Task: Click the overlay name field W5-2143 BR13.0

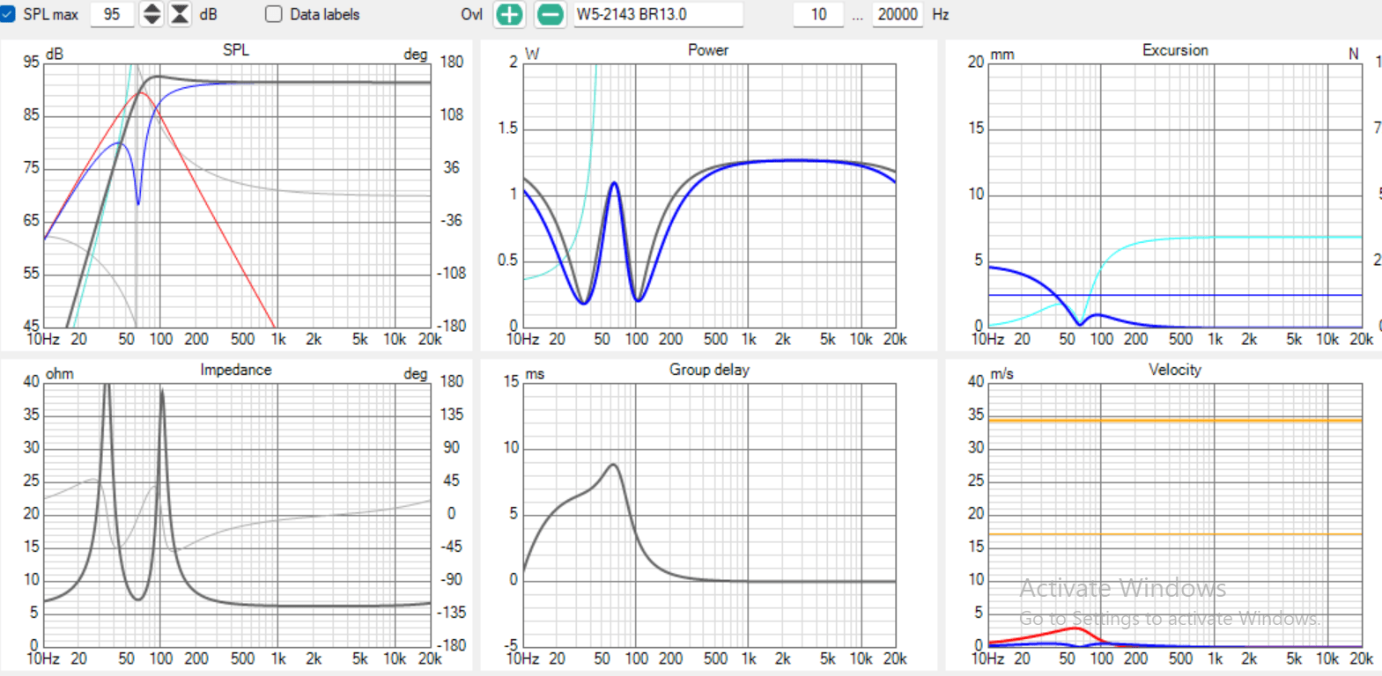Action: tap(658, 14)
